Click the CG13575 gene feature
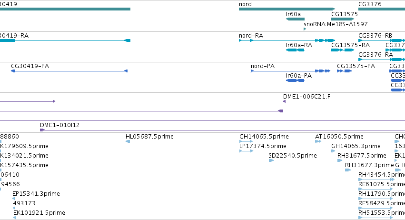This screenshot has height=220, width=405. [x=343, y=19]
